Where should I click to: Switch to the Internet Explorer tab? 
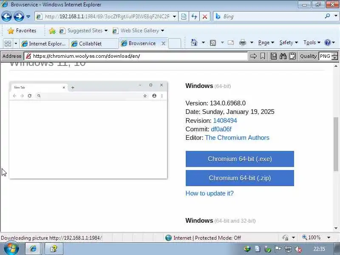pyautogui.click(x=44, y=44)
